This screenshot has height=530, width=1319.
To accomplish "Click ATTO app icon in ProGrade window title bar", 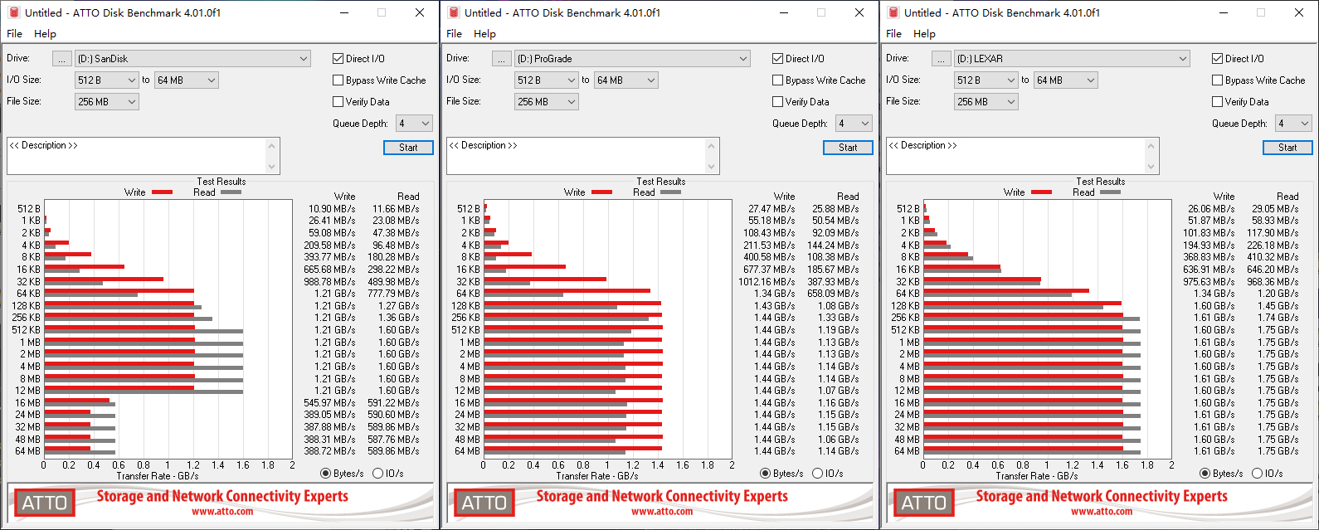I will pos(452,12).
